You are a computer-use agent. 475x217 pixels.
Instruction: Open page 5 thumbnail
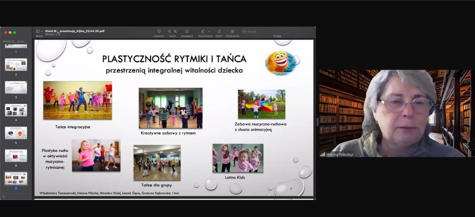pos(16,133)
